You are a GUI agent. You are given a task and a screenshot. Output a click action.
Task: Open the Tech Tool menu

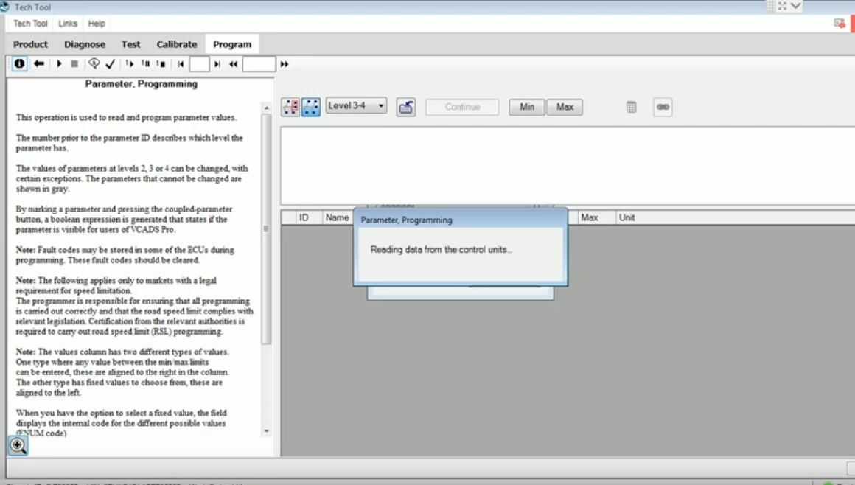click(x=30, y=24)
